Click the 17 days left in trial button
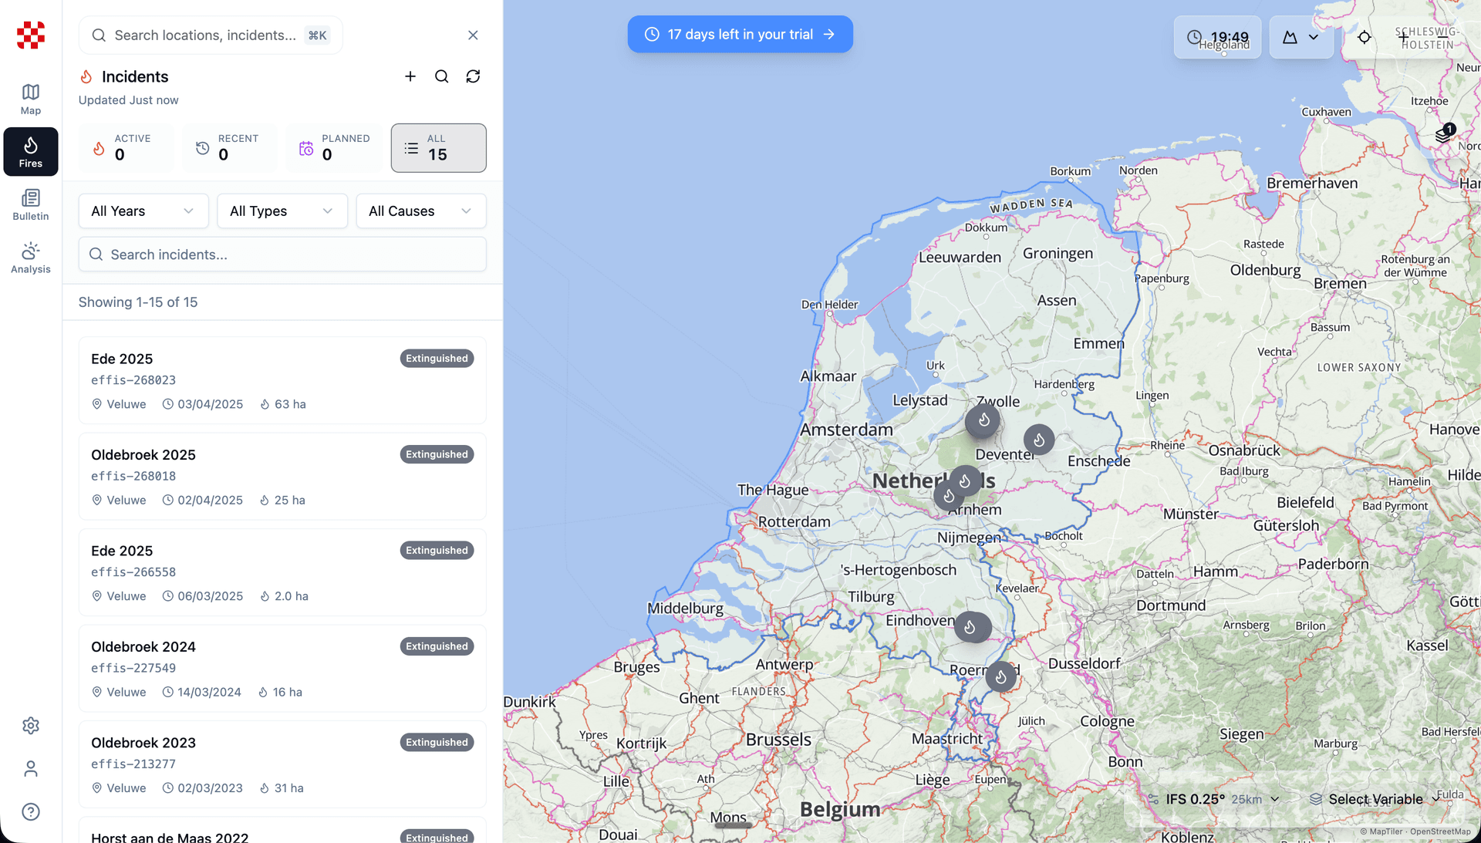The height and width of the screenshot is (843, 1481). 740,35
